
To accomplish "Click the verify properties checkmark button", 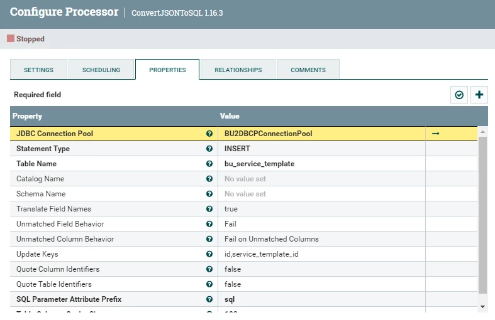I will point(459,95).
